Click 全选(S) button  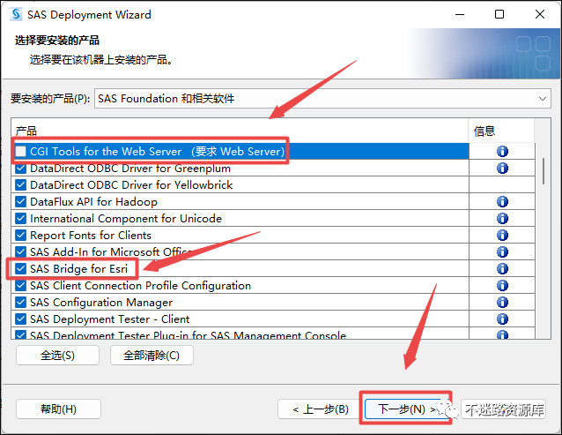[x=57, y=356]
